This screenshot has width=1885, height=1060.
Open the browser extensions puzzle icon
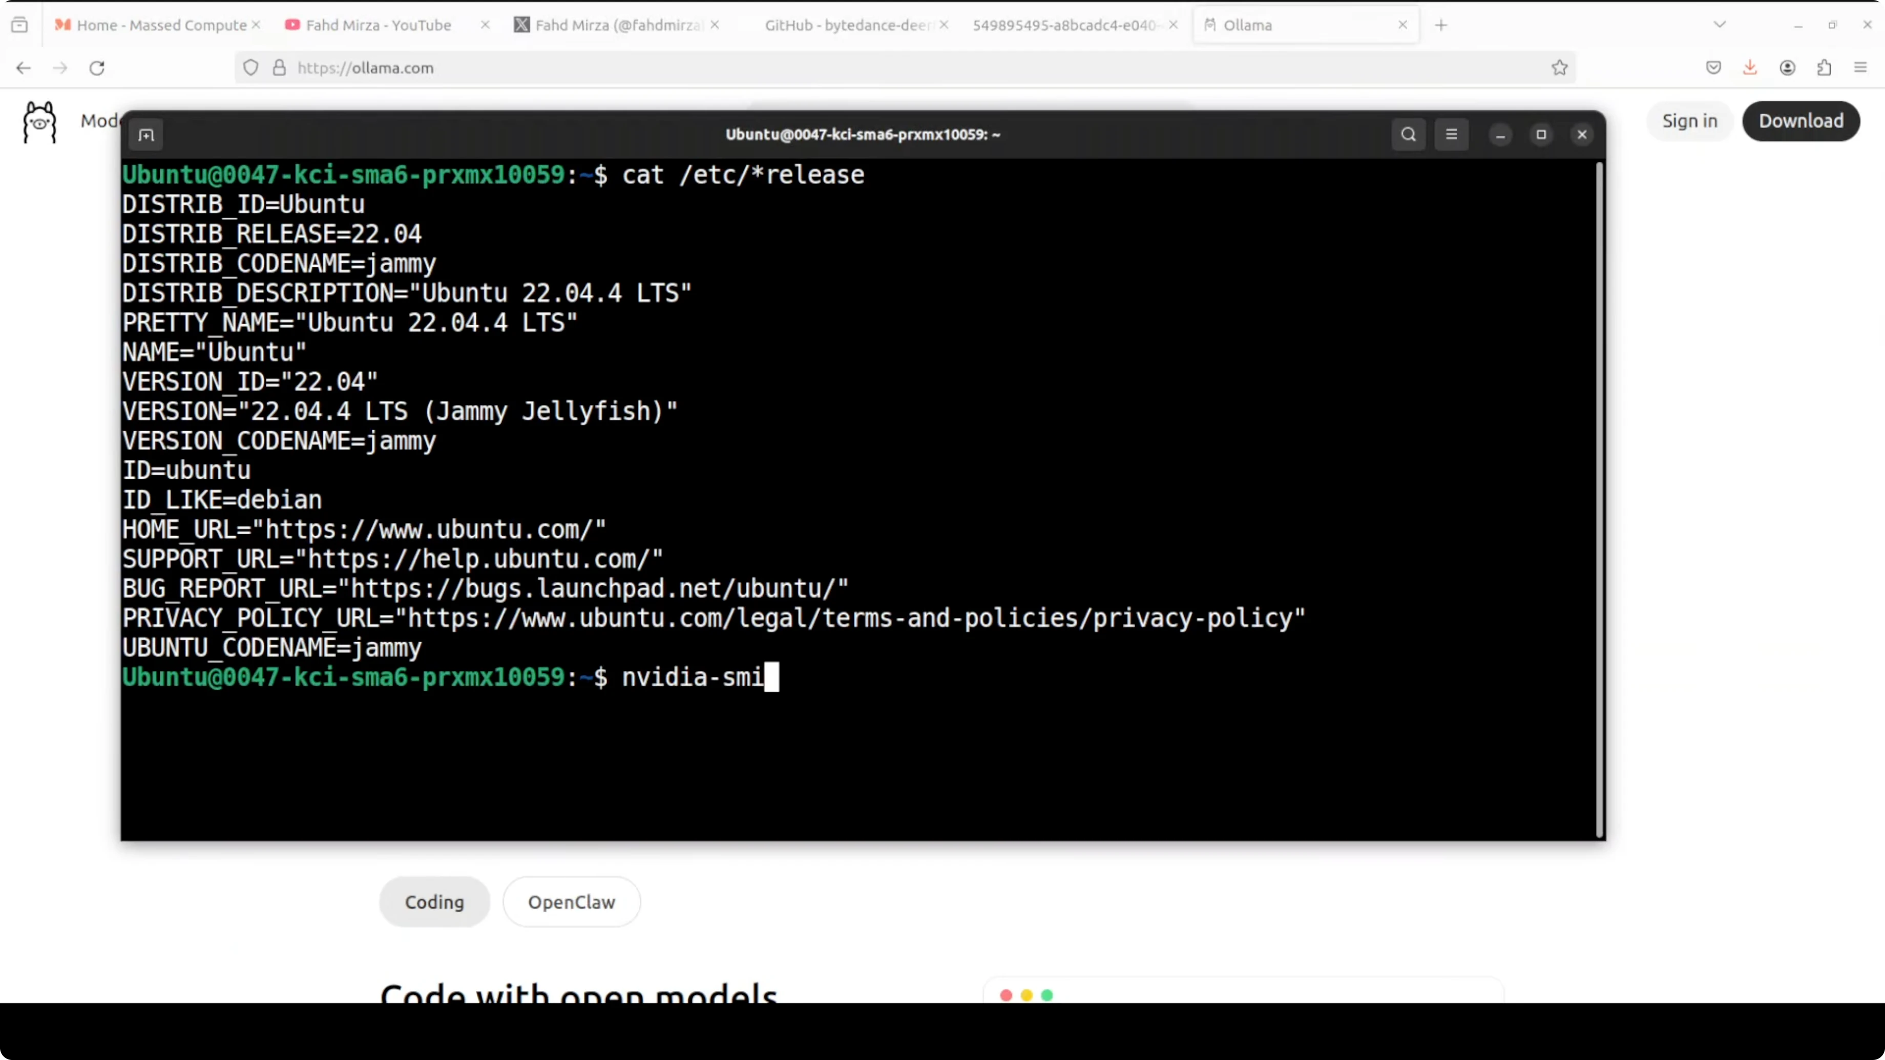[1824, 68]
